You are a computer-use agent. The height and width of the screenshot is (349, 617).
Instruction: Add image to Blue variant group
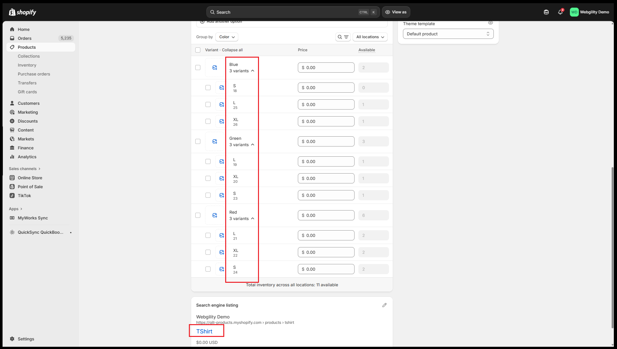[x=215, y=68]
